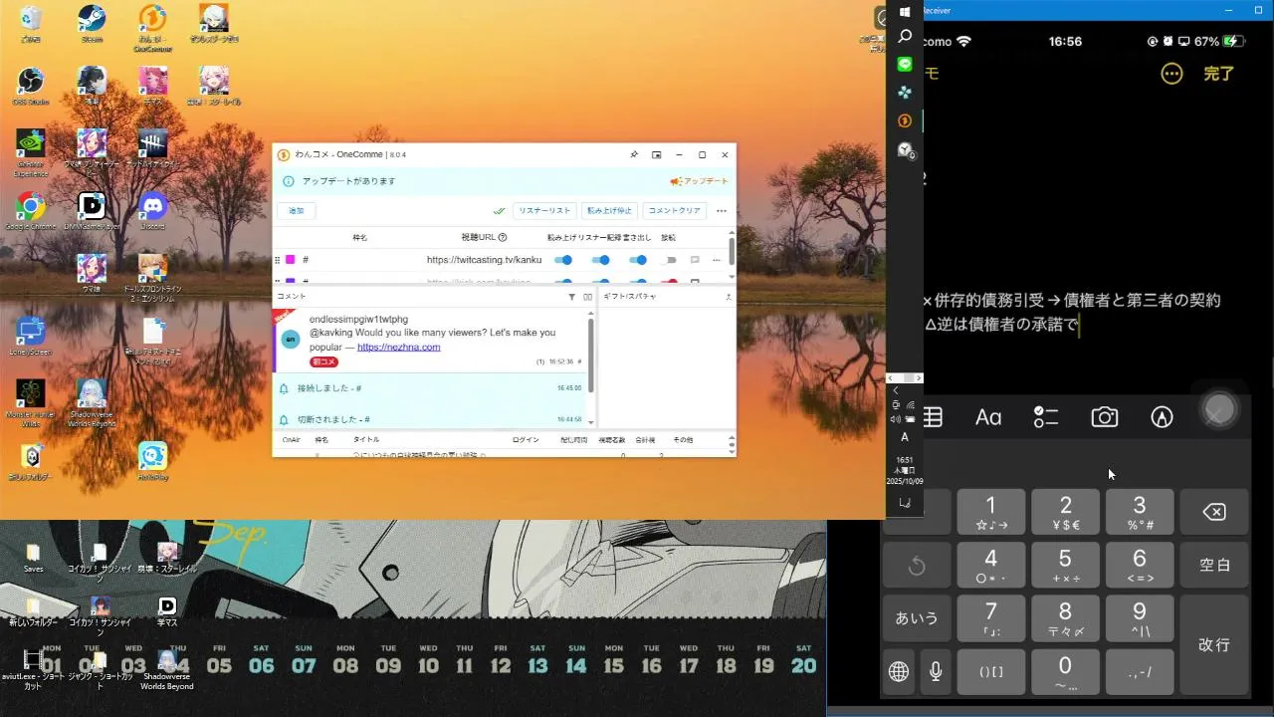
Task: Toggle 読み上げ switch for twitcasting row
Action: pyautogui.click(x=563, y=260)
